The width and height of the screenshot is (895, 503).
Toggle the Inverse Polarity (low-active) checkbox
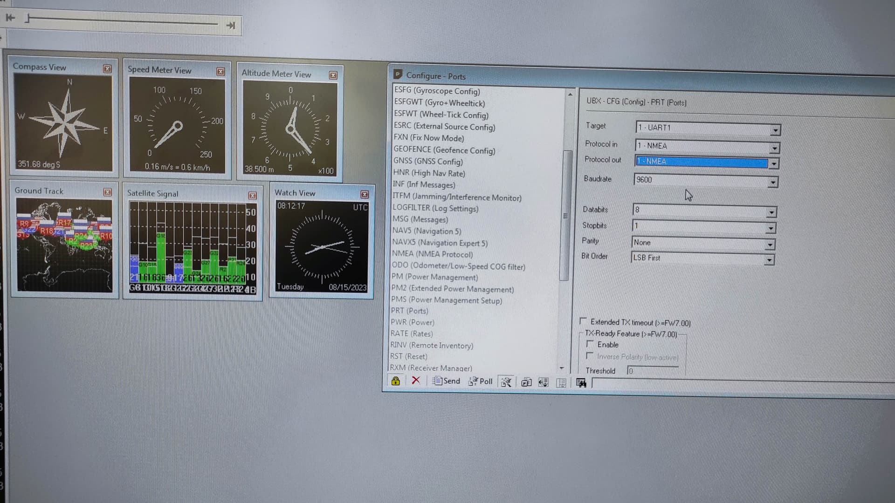coord(590,355)
